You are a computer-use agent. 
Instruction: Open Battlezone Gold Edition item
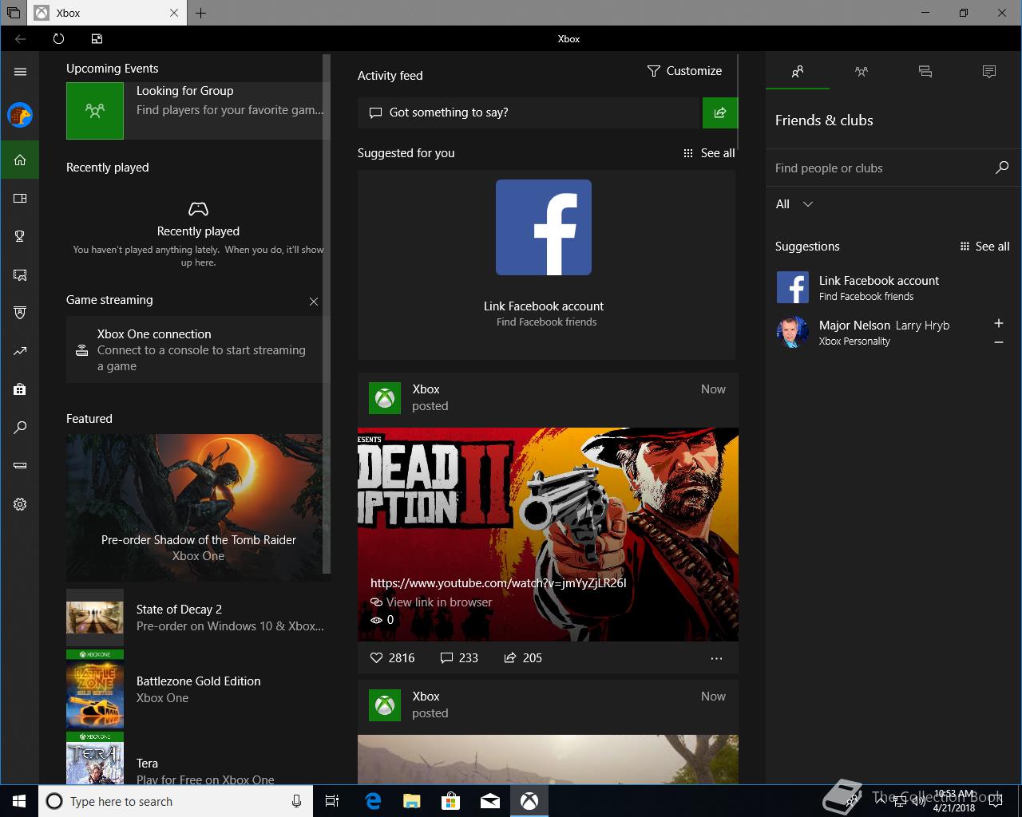coord(196,689)
